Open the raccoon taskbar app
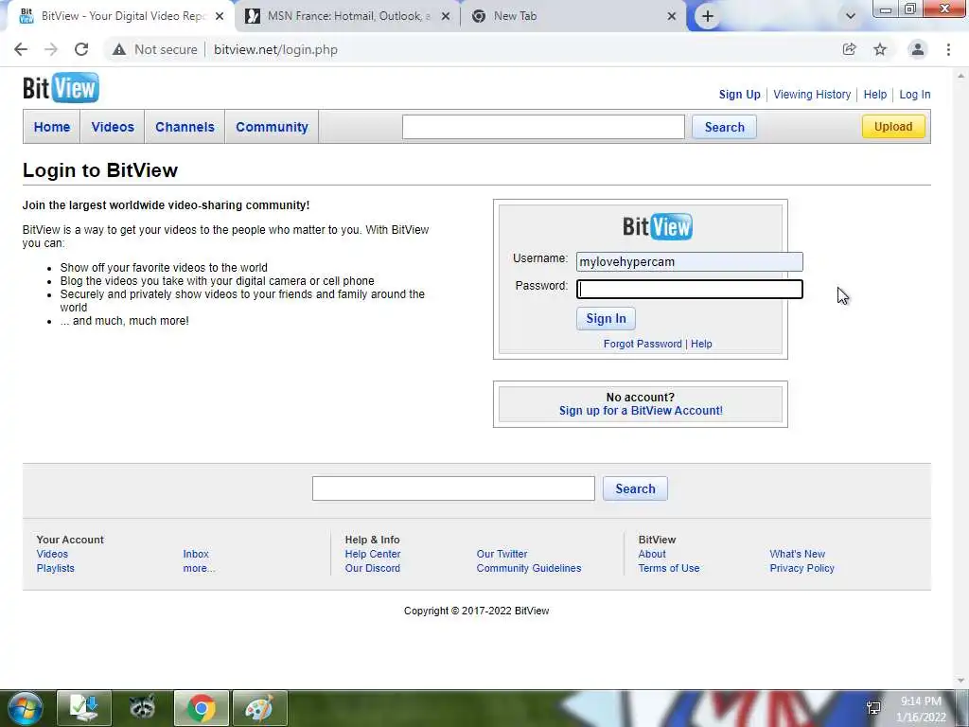 143,708
